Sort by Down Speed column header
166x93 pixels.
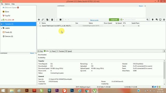pos(108,23)
